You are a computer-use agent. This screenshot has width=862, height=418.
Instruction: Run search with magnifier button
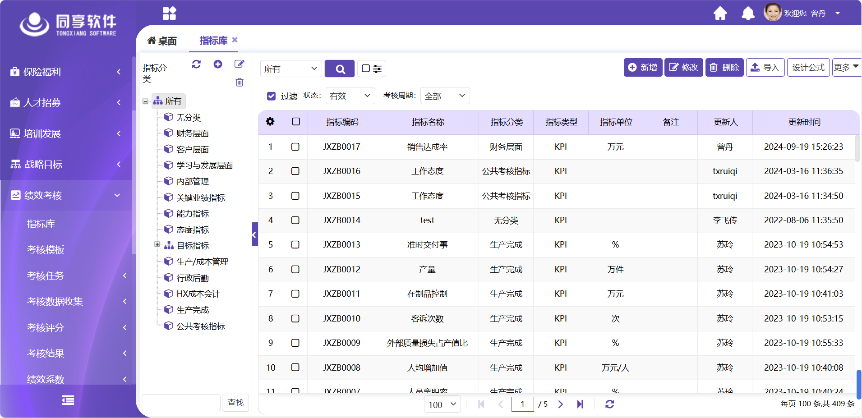340,69
